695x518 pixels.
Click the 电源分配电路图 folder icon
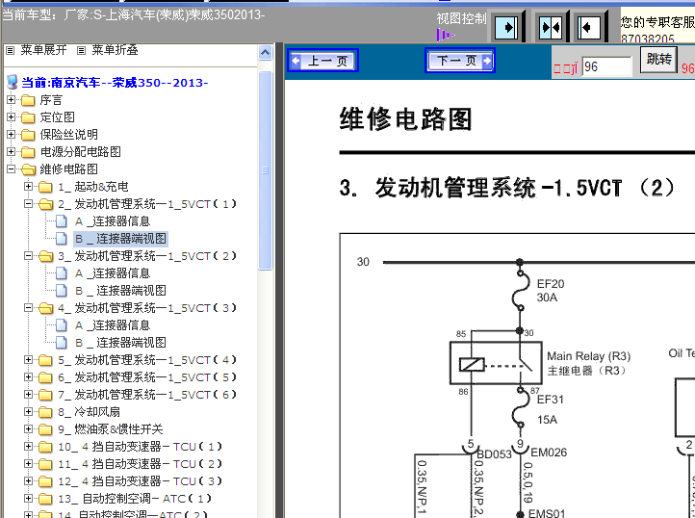tap(28, 152)
